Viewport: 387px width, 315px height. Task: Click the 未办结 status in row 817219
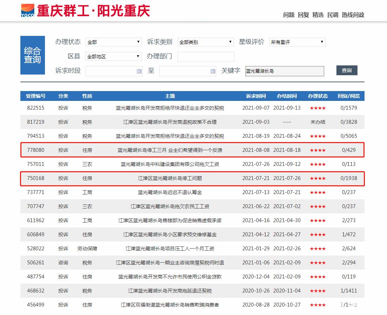[318, 122]
